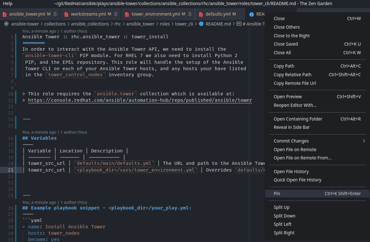Click the file icon on tower_environment.yml tab

pos(127,14)
